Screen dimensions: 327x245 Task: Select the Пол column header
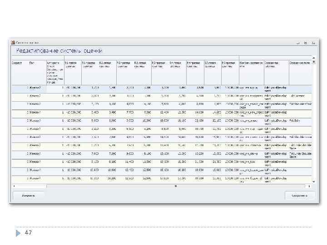pos(37,72)
